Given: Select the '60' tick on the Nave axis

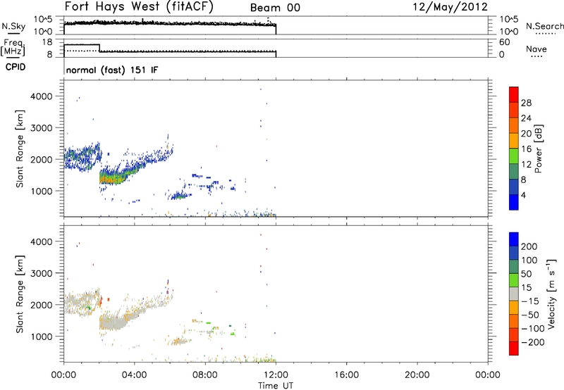Looking at the screenshot, I should (504, 42).
